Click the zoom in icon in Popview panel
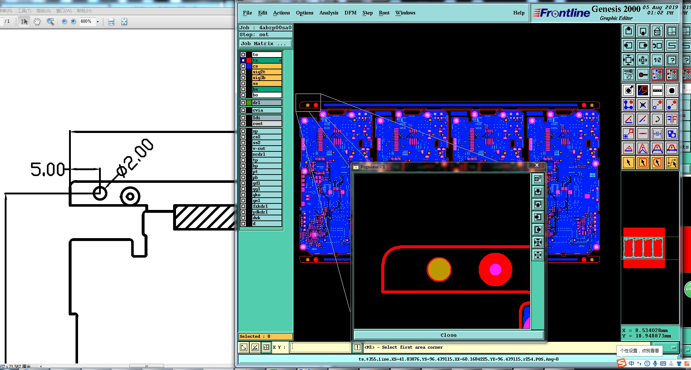691x370 pixels. (x=538, y=242)
